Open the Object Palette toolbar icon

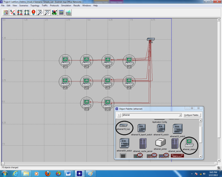6,13
